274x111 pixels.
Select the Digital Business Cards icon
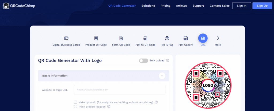click(x=66, y=38)
